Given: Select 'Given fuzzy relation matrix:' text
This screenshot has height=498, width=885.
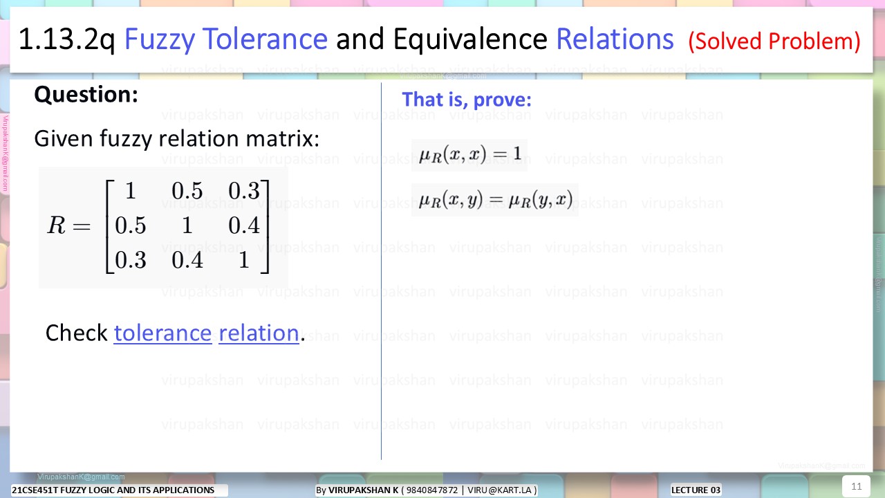Looking at the screenshot, I should pyautogui.click(x=177, y=140).
